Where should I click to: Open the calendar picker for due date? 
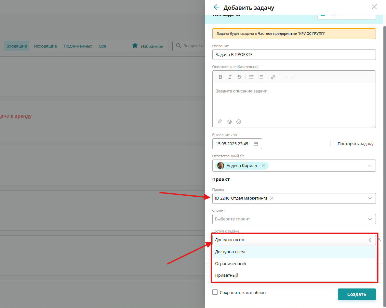256,144
